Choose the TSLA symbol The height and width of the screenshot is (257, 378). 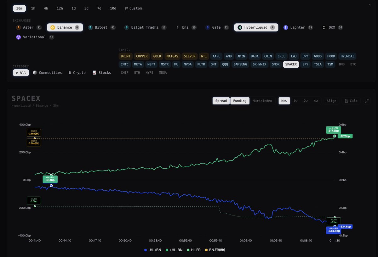318,64
